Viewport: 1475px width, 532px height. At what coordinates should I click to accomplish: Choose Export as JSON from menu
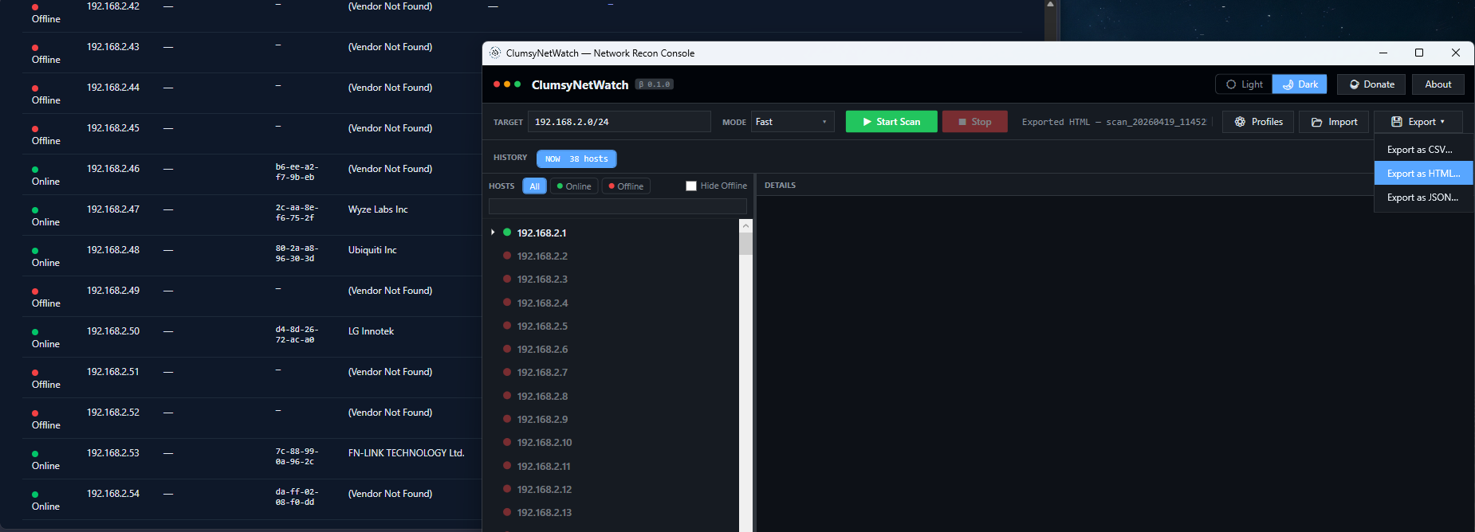1422,198
